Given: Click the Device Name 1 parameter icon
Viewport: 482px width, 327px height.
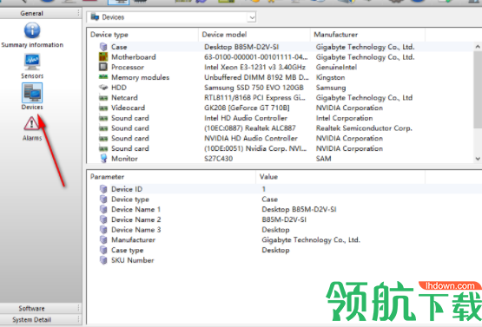Looking at the screenshot, I should point(103,209).
